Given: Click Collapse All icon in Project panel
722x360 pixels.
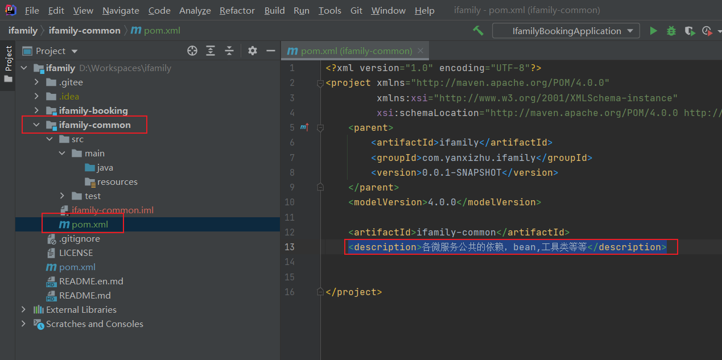Looking at the screenshot, I should pyautogui.click(x=229, y=51).
